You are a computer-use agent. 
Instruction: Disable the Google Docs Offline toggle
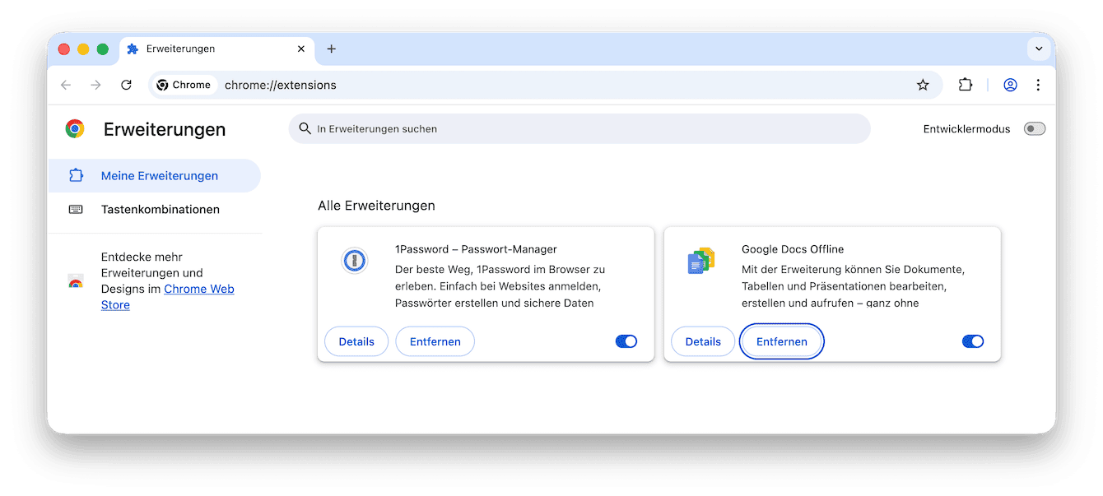click(x=973, y=341)
